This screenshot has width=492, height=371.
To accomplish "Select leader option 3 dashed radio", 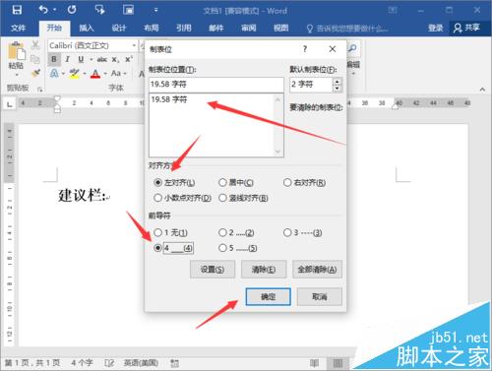I will click(x=287, y=232).
